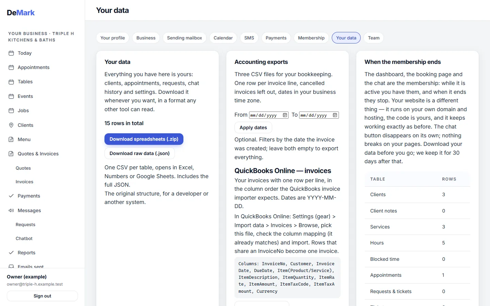Click the Blocked time table row
The width and height of the screenshot is (490, 306).
coord(418,259)
